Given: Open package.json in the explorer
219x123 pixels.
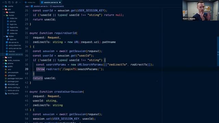Looking at the screenshot, I should click(x=13, y=81).
